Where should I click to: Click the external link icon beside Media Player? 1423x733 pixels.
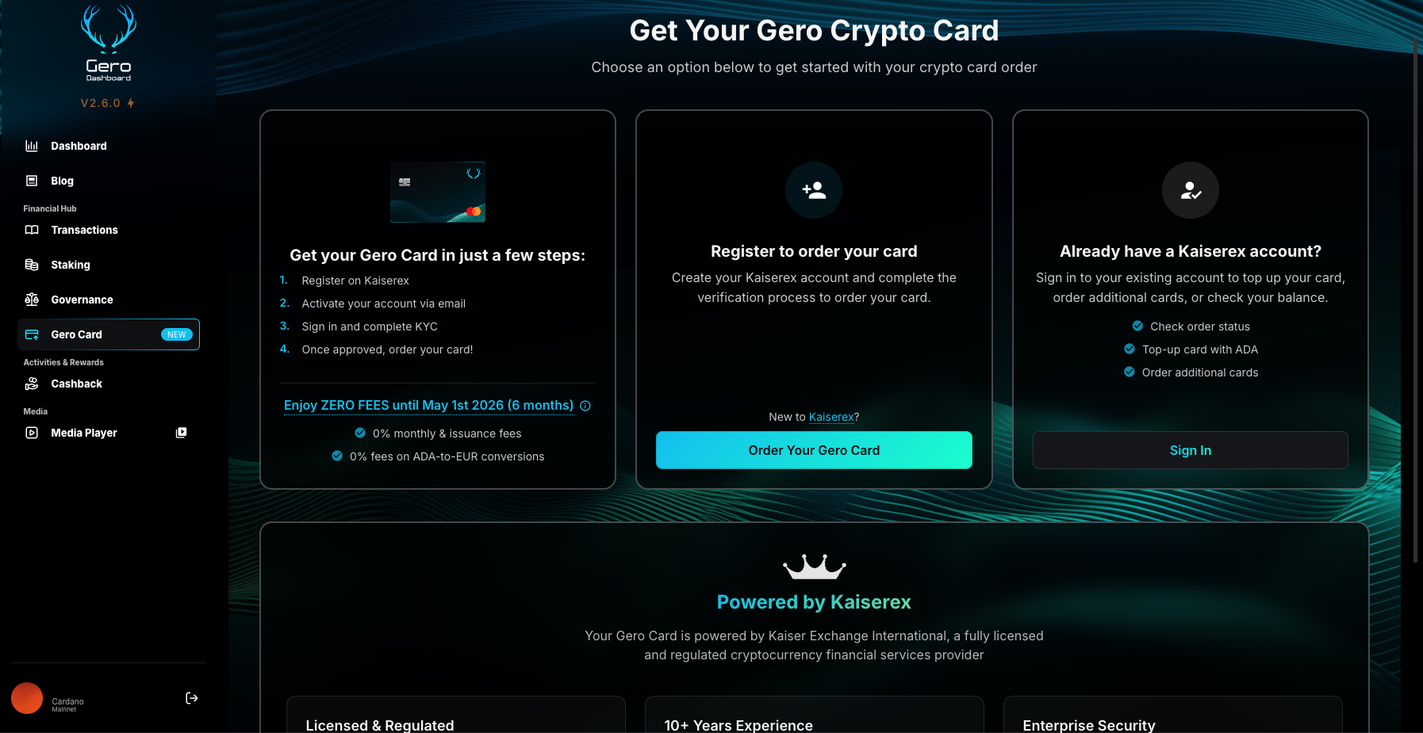click(181, 433)
